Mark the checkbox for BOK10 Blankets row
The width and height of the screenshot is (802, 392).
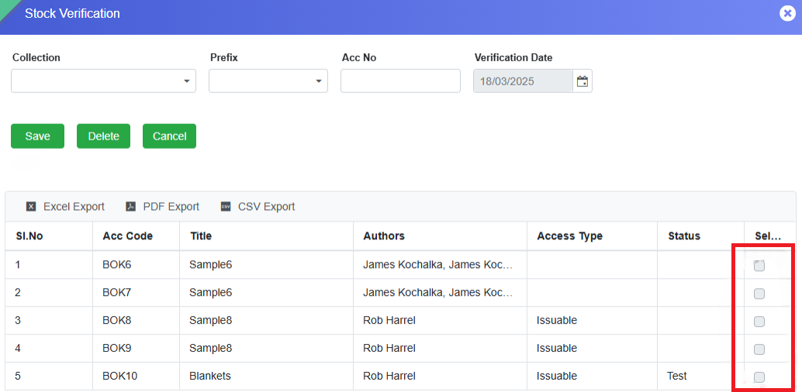759,377
